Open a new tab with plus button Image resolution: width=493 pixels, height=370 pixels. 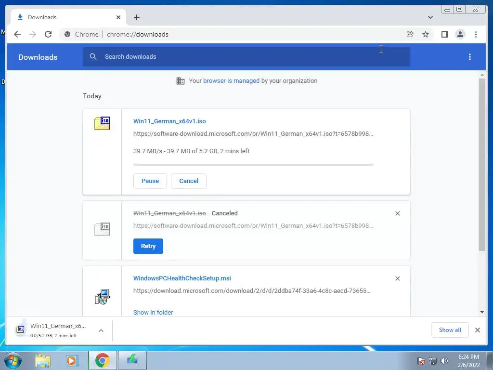[x=136, y=17]
